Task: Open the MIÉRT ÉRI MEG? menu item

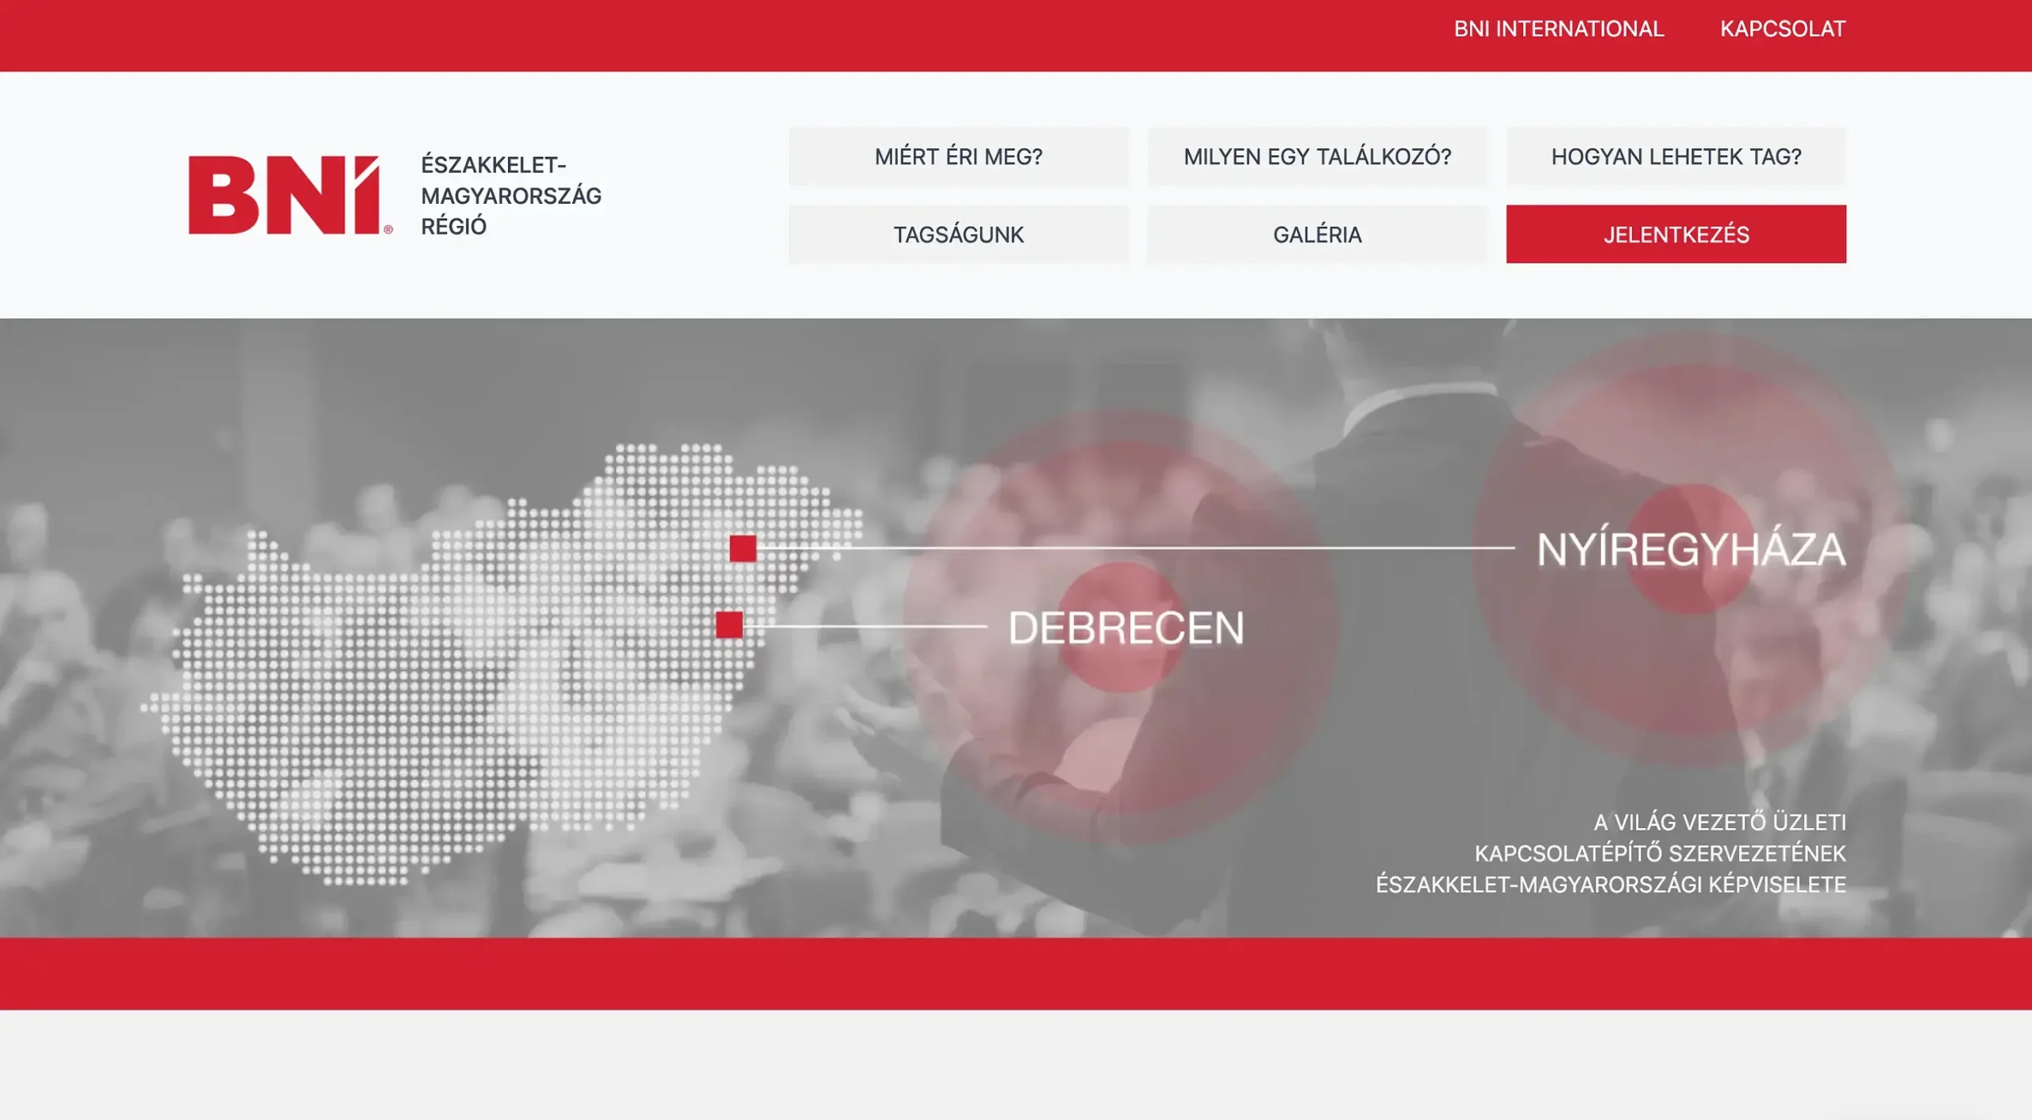Action: [958, 157]
